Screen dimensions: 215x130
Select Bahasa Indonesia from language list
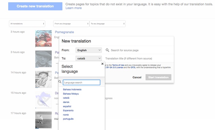point(72,90)
